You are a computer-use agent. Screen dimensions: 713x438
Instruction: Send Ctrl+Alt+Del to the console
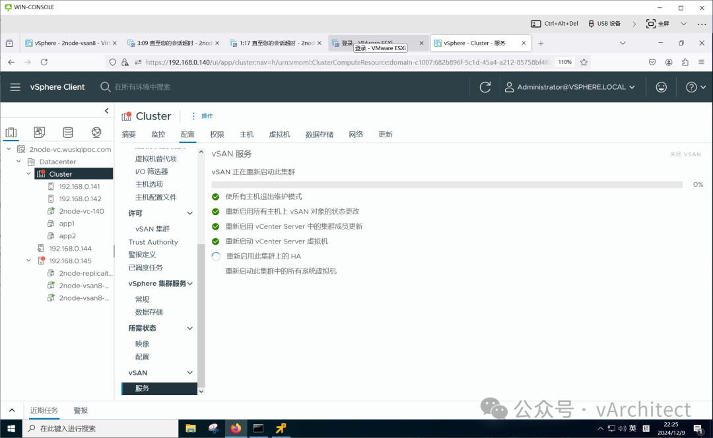(555, 24)
